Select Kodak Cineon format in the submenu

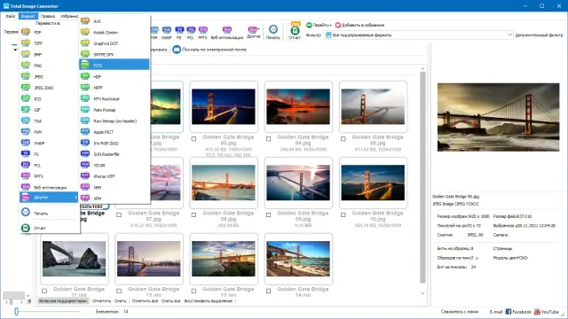114,33
